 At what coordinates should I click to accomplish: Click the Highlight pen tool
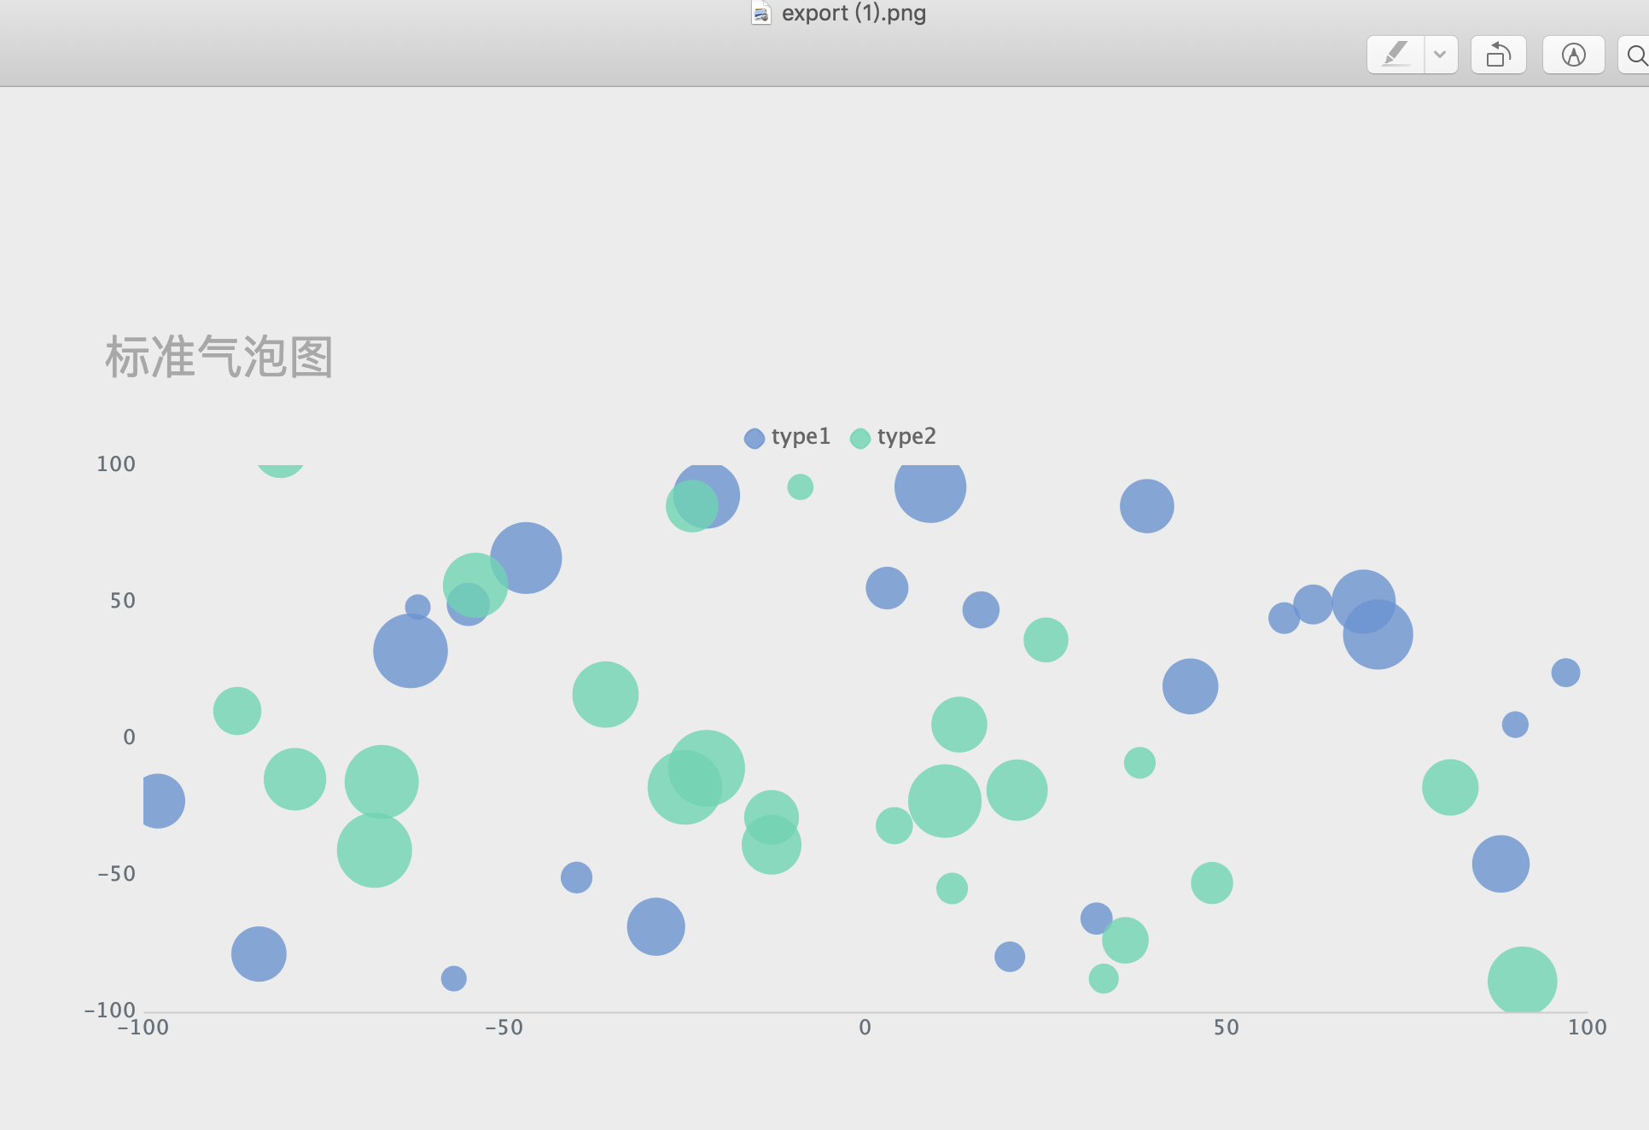(1396, 55)
